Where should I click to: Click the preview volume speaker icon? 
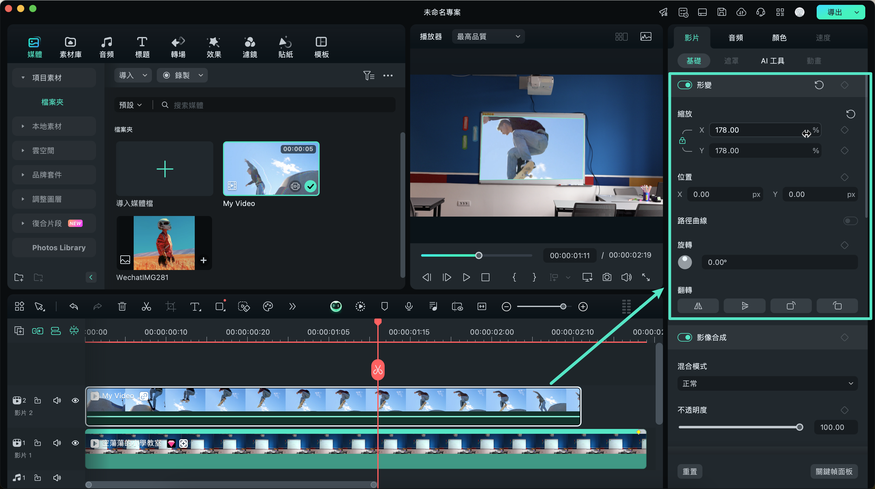[626, 277]
